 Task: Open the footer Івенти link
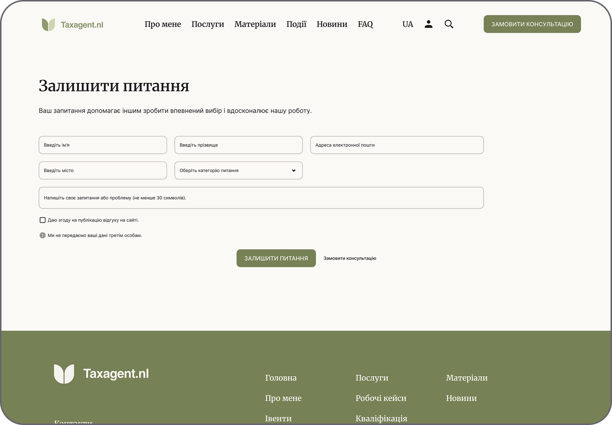click(x=278, y=418)
